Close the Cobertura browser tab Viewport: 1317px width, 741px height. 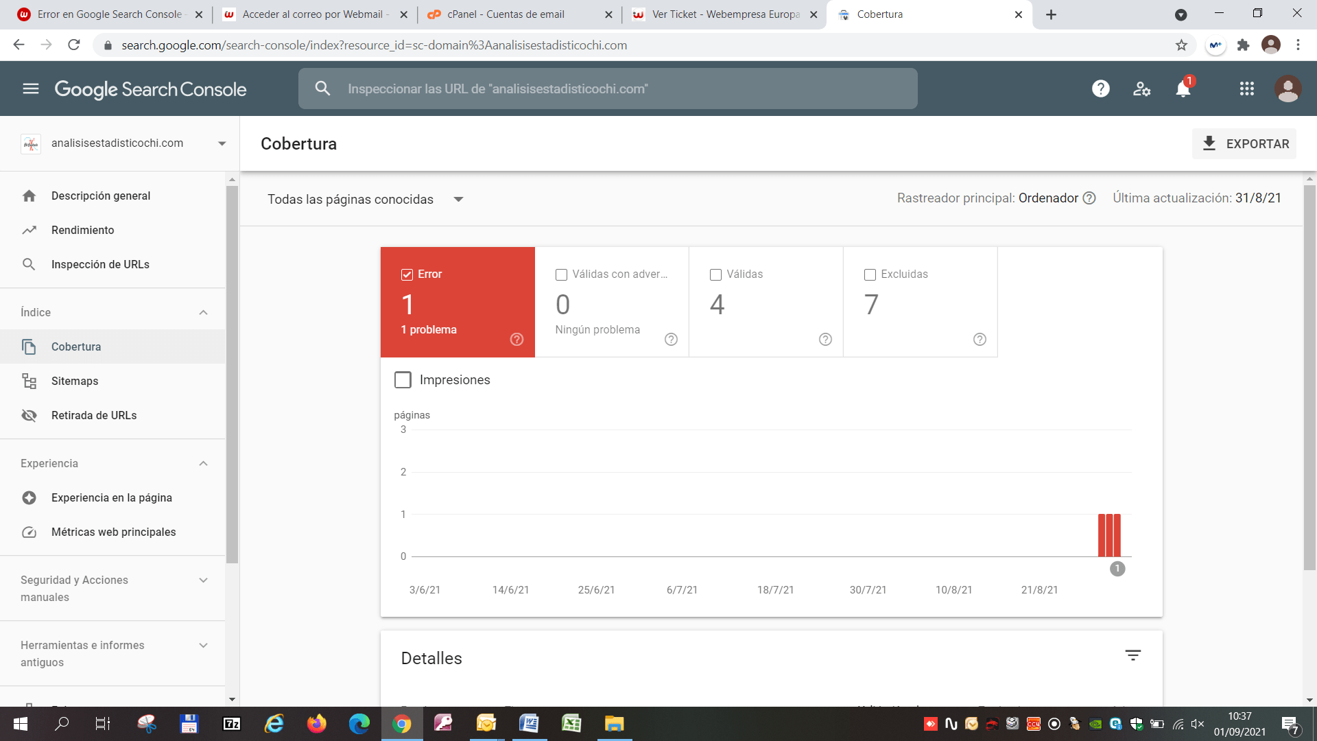coord(1019,14)
